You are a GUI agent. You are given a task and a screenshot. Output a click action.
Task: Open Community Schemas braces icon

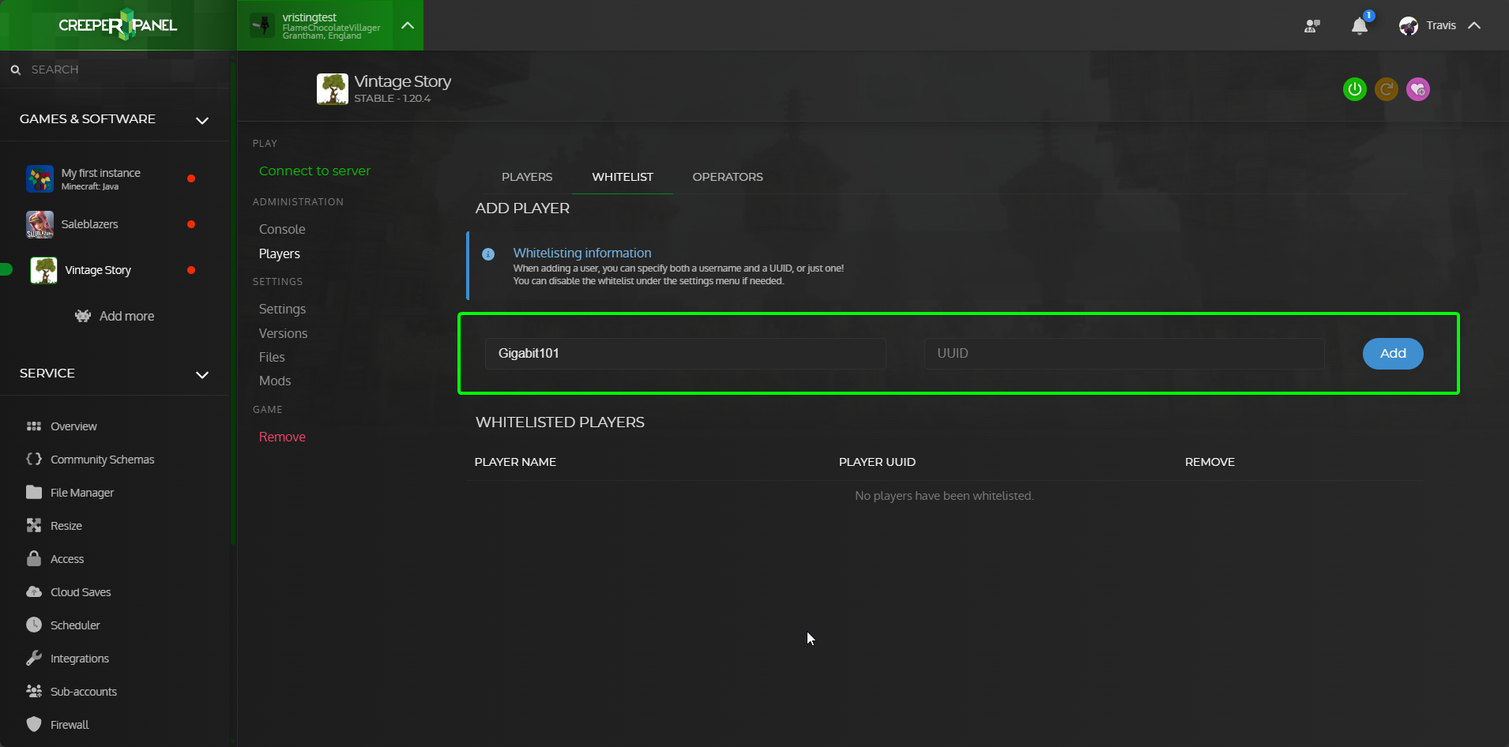pyautogui.click(x=34, y=459)
